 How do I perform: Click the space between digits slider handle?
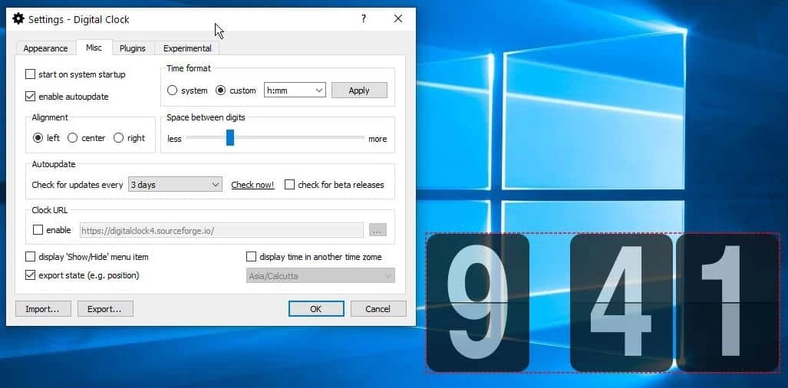click(x=229, y=138)
